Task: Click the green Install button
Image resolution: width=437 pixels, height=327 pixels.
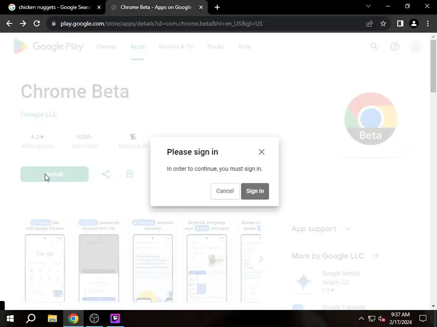Action: point(55,174)
